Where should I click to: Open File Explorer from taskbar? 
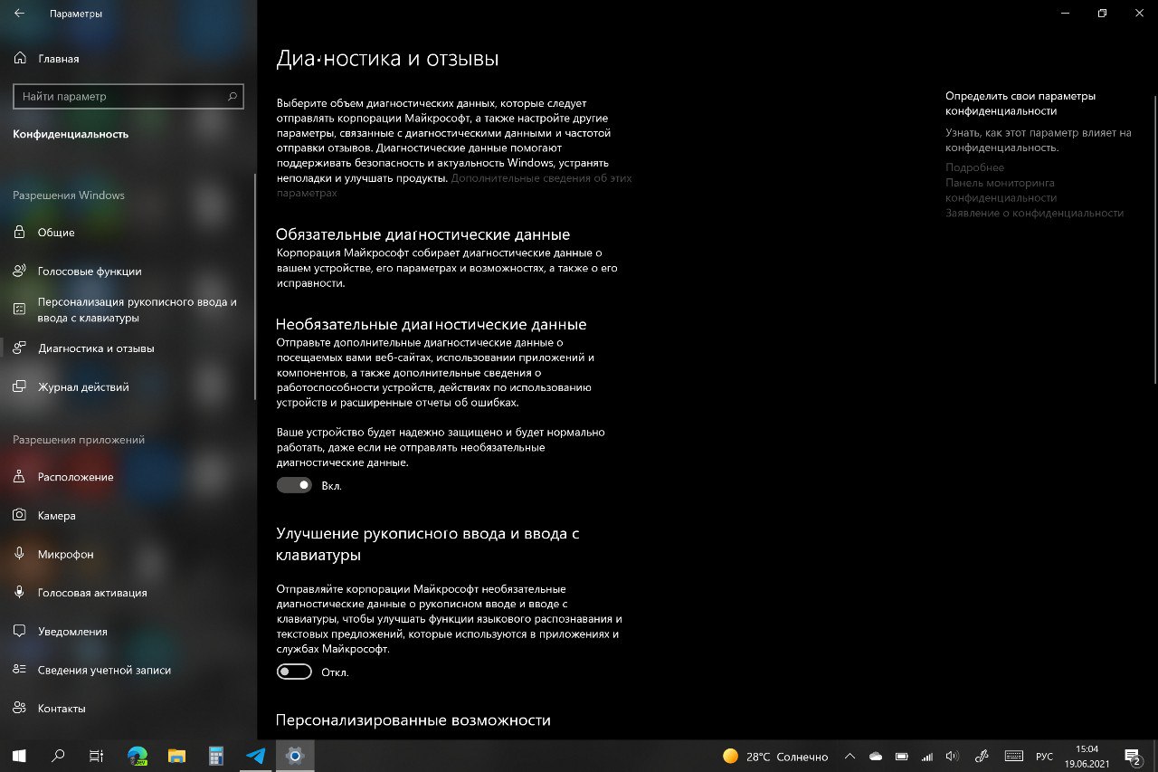pyautogui.click(x=176, y=755)
